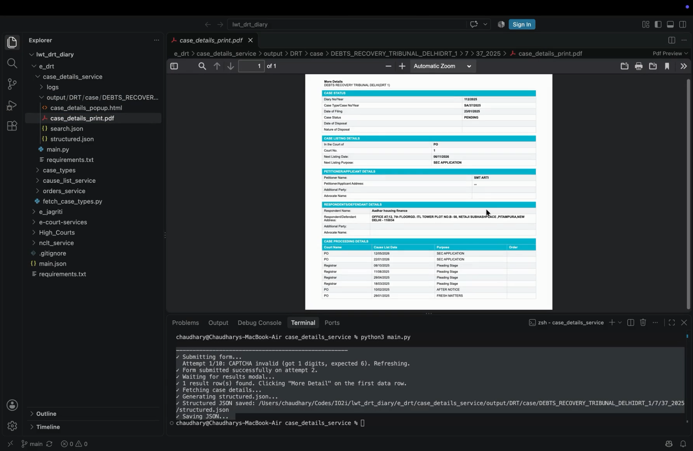Expand the Timeline section
Screen dimensions: 693x451
(x=48, y=427)
